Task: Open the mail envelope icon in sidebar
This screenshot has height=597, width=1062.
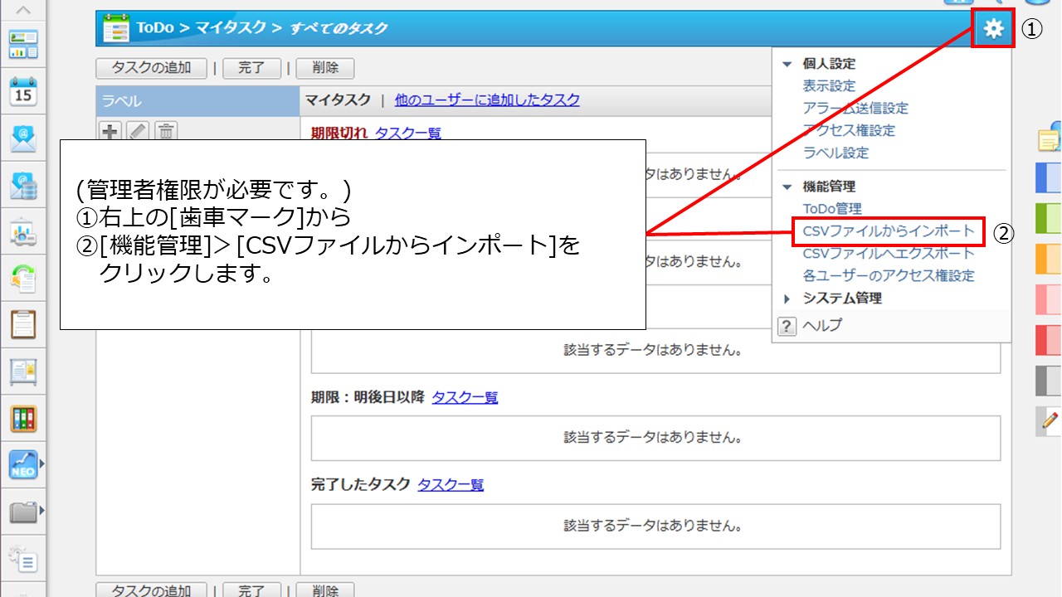Action: click(x=23, y=139)
